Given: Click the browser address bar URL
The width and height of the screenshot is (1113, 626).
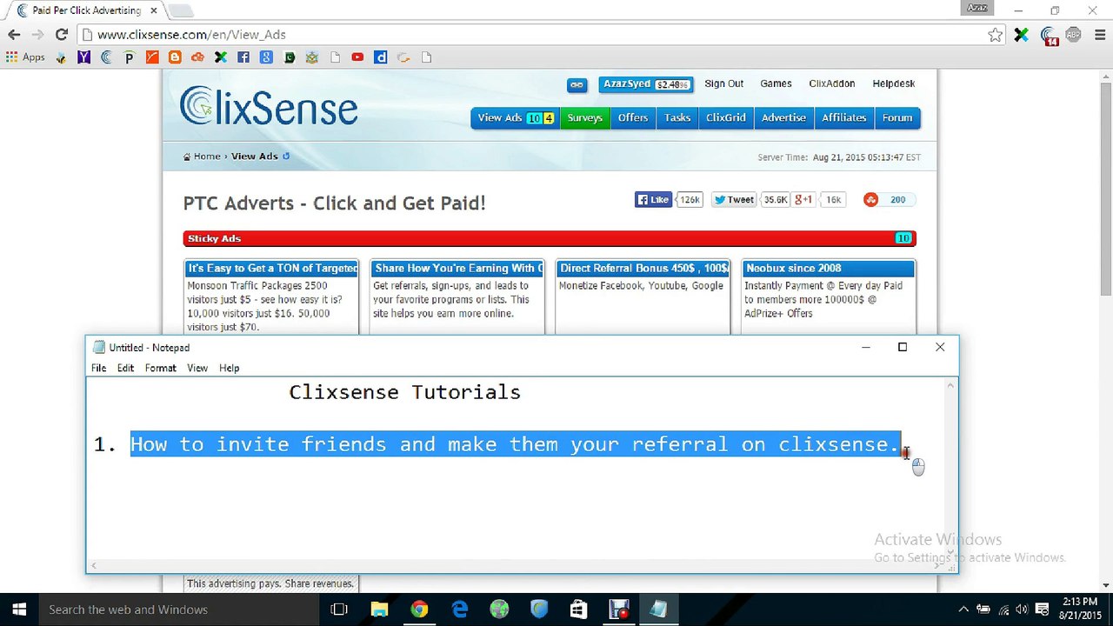Looking at the screenshot, I should click(x=191, y=35).
